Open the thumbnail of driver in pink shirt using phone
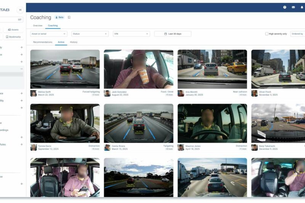The image size is (305, 203). tap(65, 177)
